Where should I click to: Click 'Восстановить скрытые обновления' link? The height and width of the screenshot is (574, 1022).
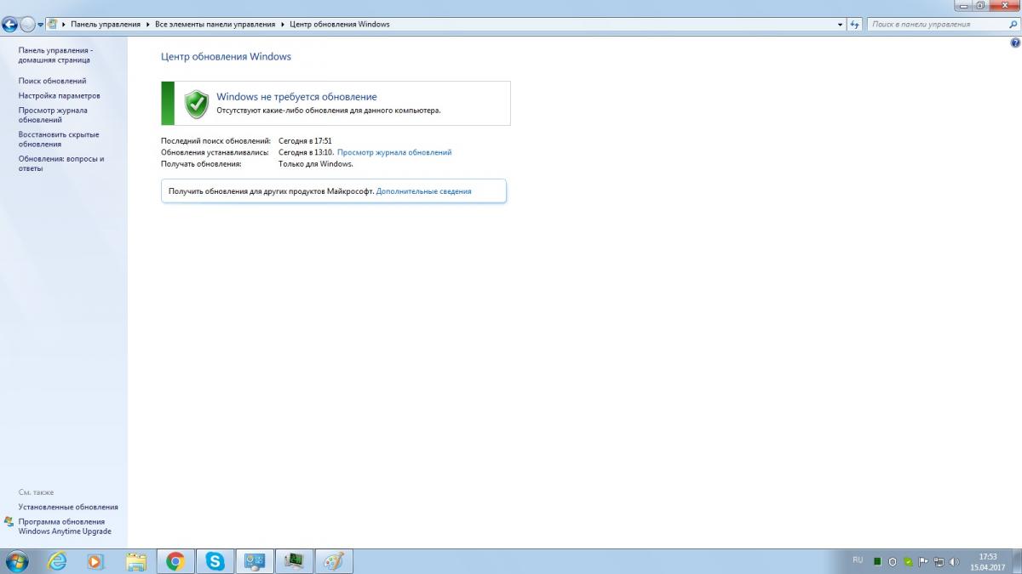click(x=59, y=139)
